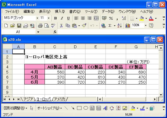Open the Chart Wizard icon
Image resolution: width=167 pixels, height=118 pixels.
tap(128, 26)
